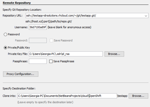
Task: Browse for the clone destination folder
Action: click(x=138, y=96)
